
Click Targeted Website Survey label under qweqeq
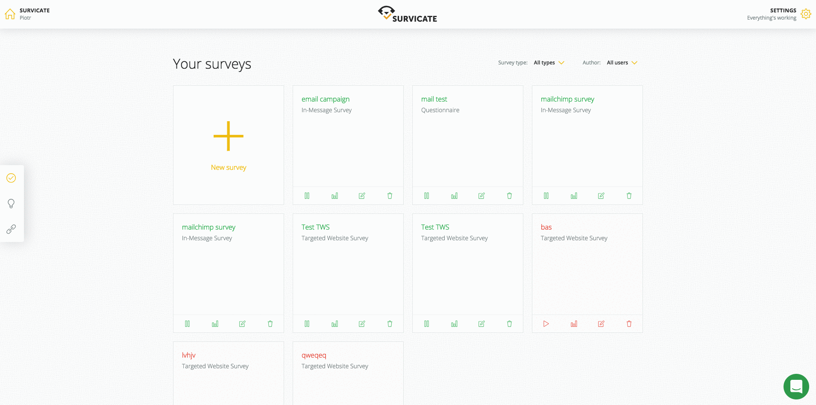click(x=335, y=366)
